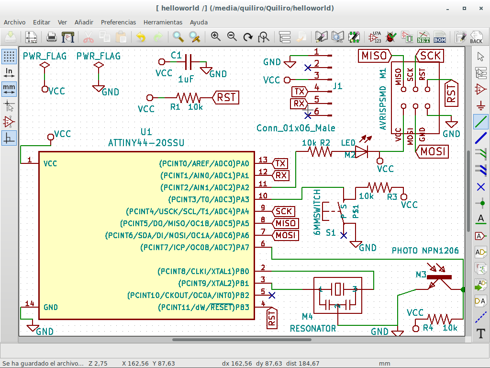Screen dimensions: 490x368
Task: Click the Undo arrow button
Action: tap(141, 36)
